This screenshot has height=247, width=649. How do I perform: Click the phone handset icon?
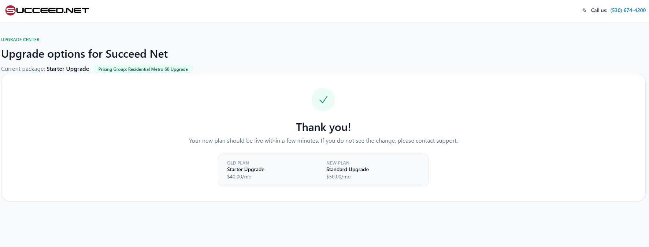[x=584, y=10]
